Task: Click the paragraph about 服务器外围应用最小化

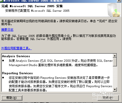Action: tap(59, 37)
